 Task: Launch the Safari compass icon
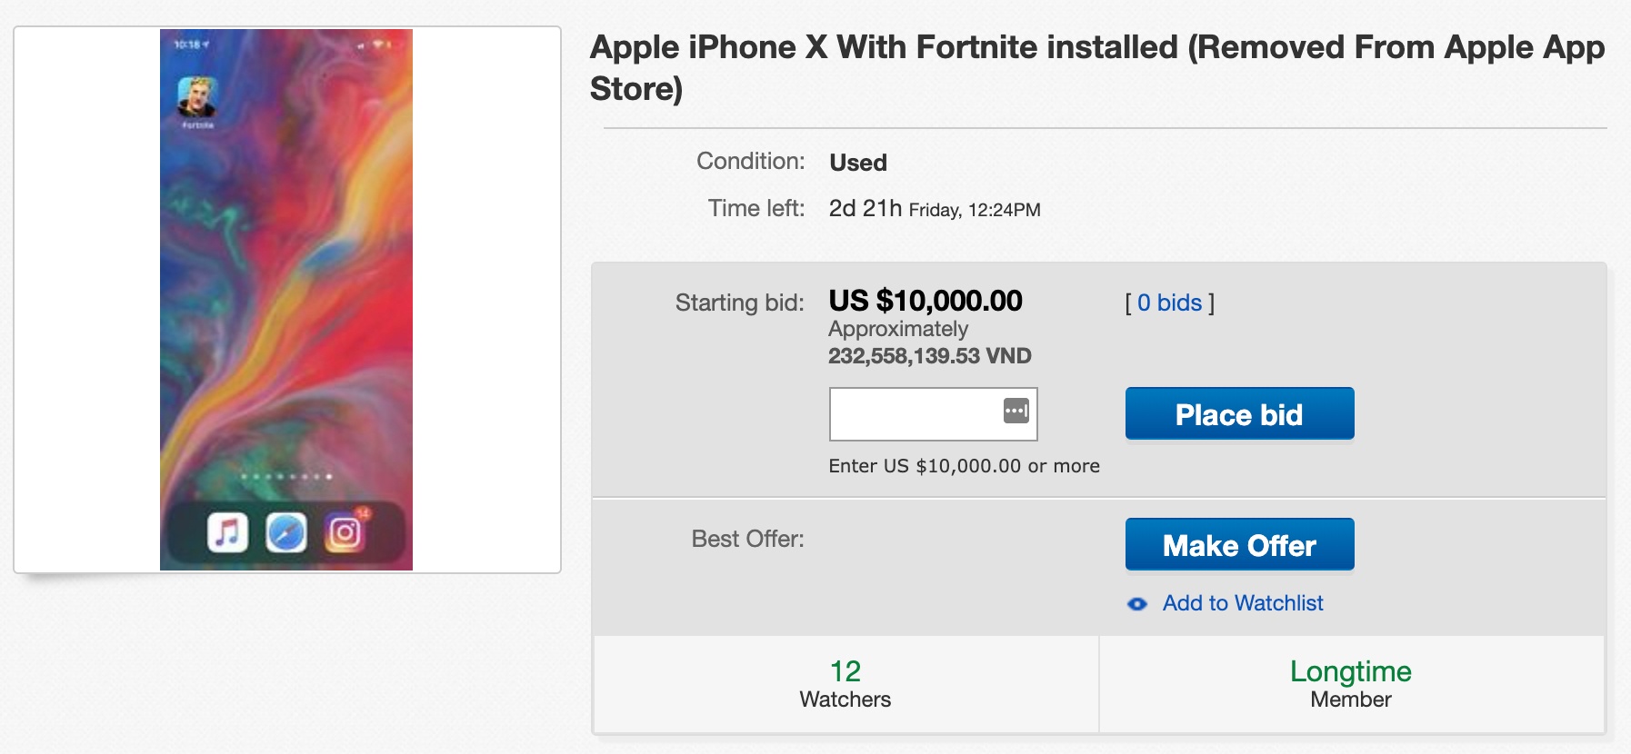(287, 533)
